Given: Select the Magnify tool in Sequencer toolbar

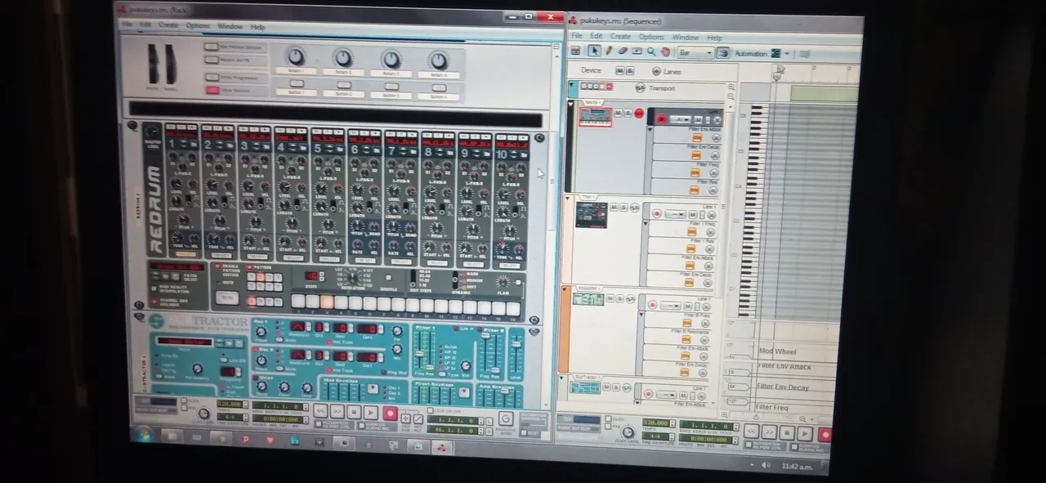Looking at the screenshot, I should (x=651, y=51).
